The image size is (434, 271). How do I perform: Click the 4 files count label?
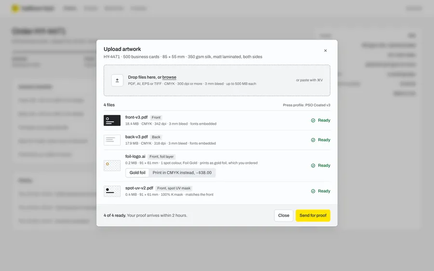click(109, 105)
